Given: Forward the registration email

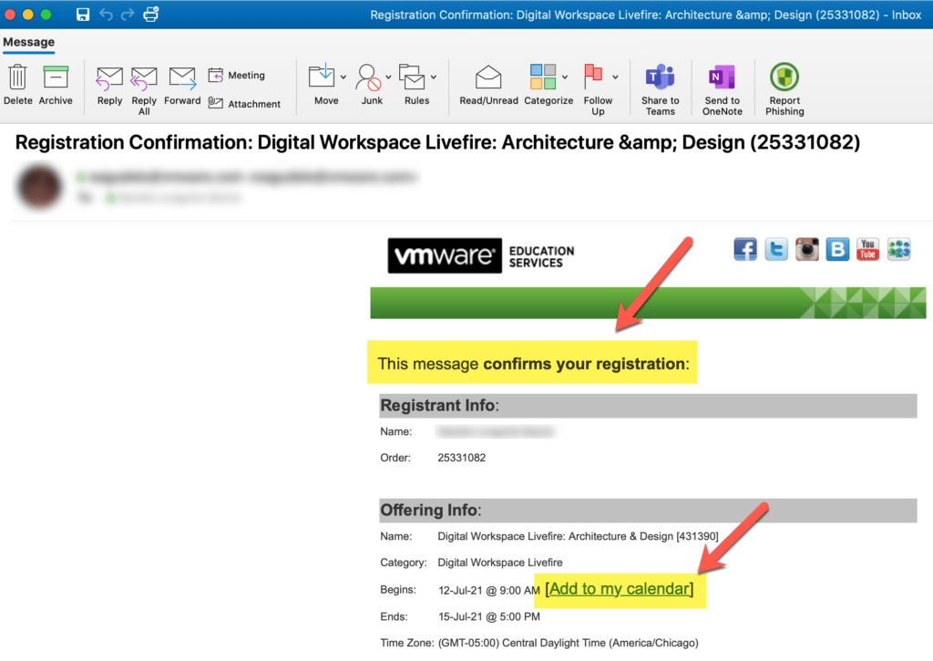Looking at the screenshot, I should (182, 86).
